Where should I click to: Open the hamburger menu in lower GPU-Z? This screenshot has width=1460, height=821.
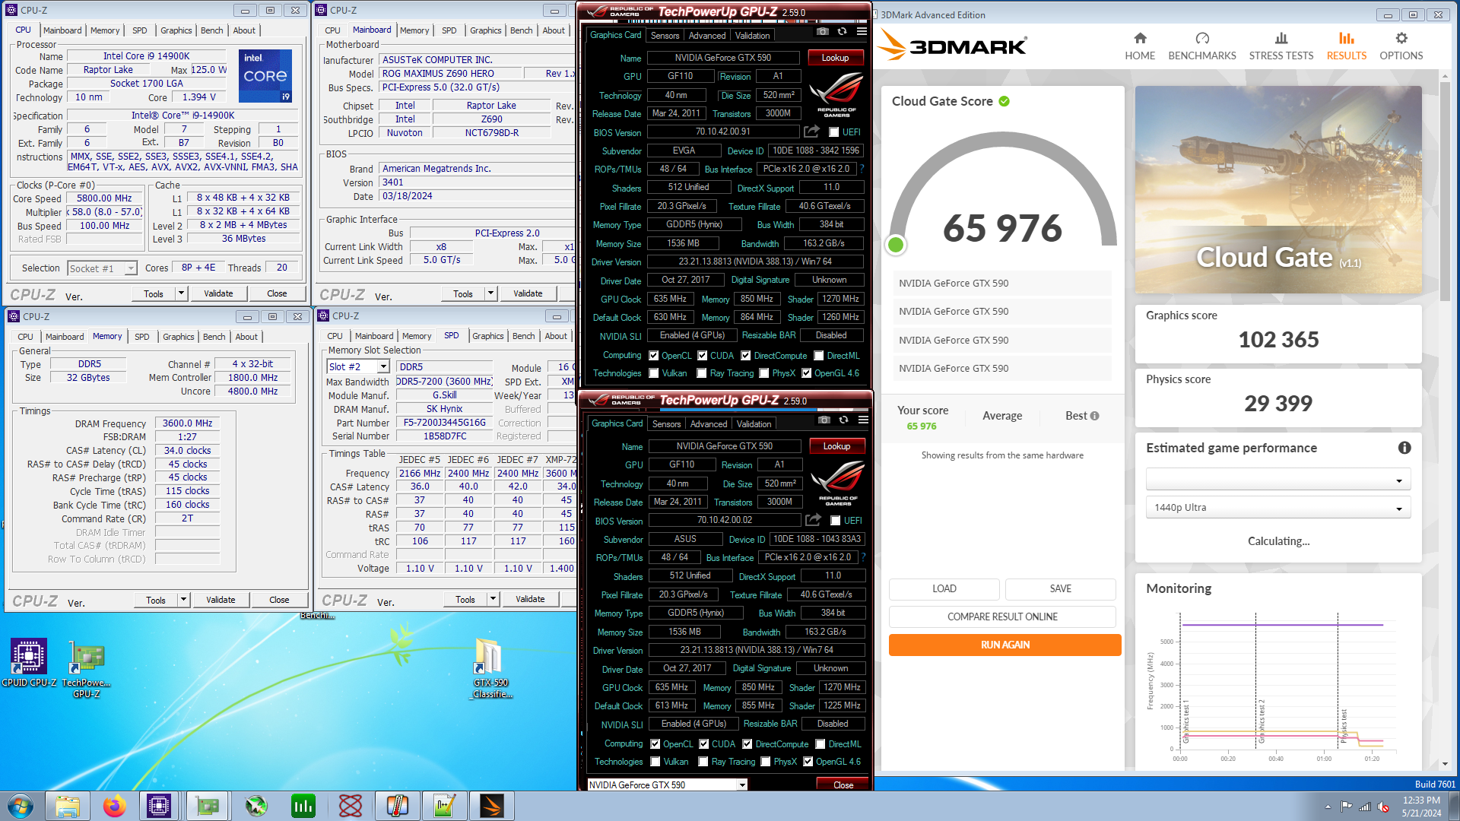pos(863,420)
